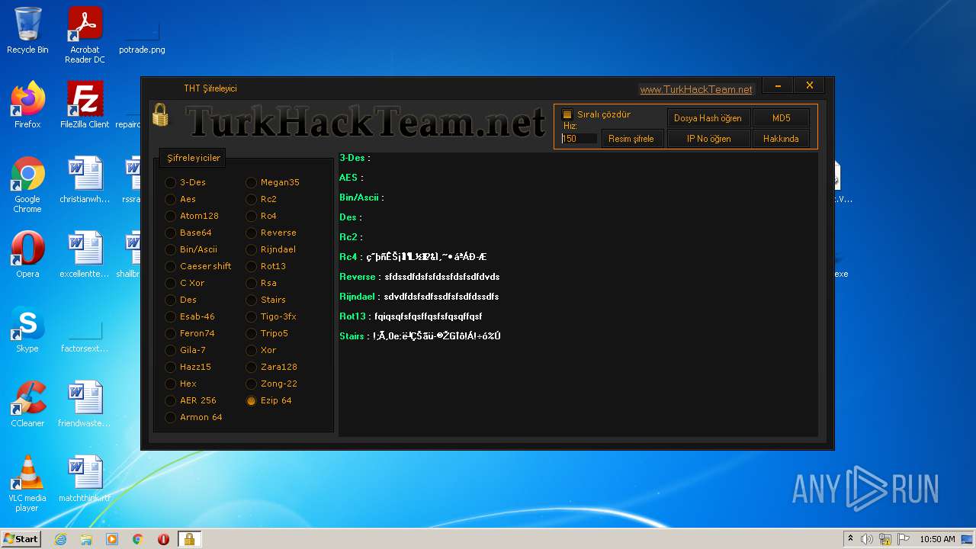Select Caeser shift cipher option
Image resolution: width=976 pixels, height=549 pixels.
(x=170, y=266)
